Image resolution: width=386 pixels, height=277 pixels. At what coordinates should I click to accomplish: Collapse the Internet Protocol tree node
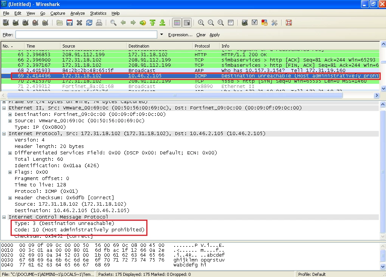click(4, 134)
